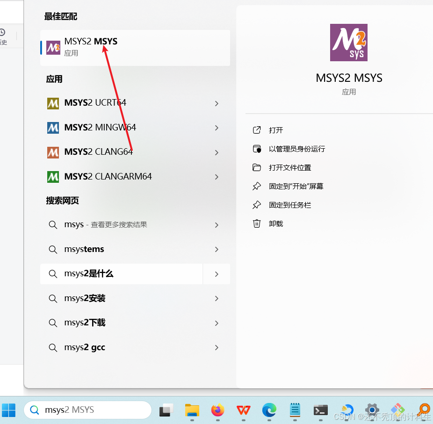Expand the 'msys2下载' suggestion chevron
Viewport: 433px width, 424px height.
coord(217,323)
